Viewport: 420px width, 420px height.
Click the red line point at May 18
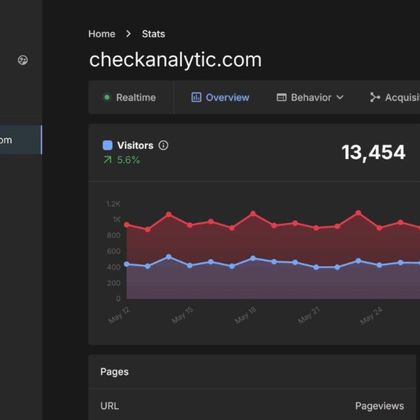[253, 214]
